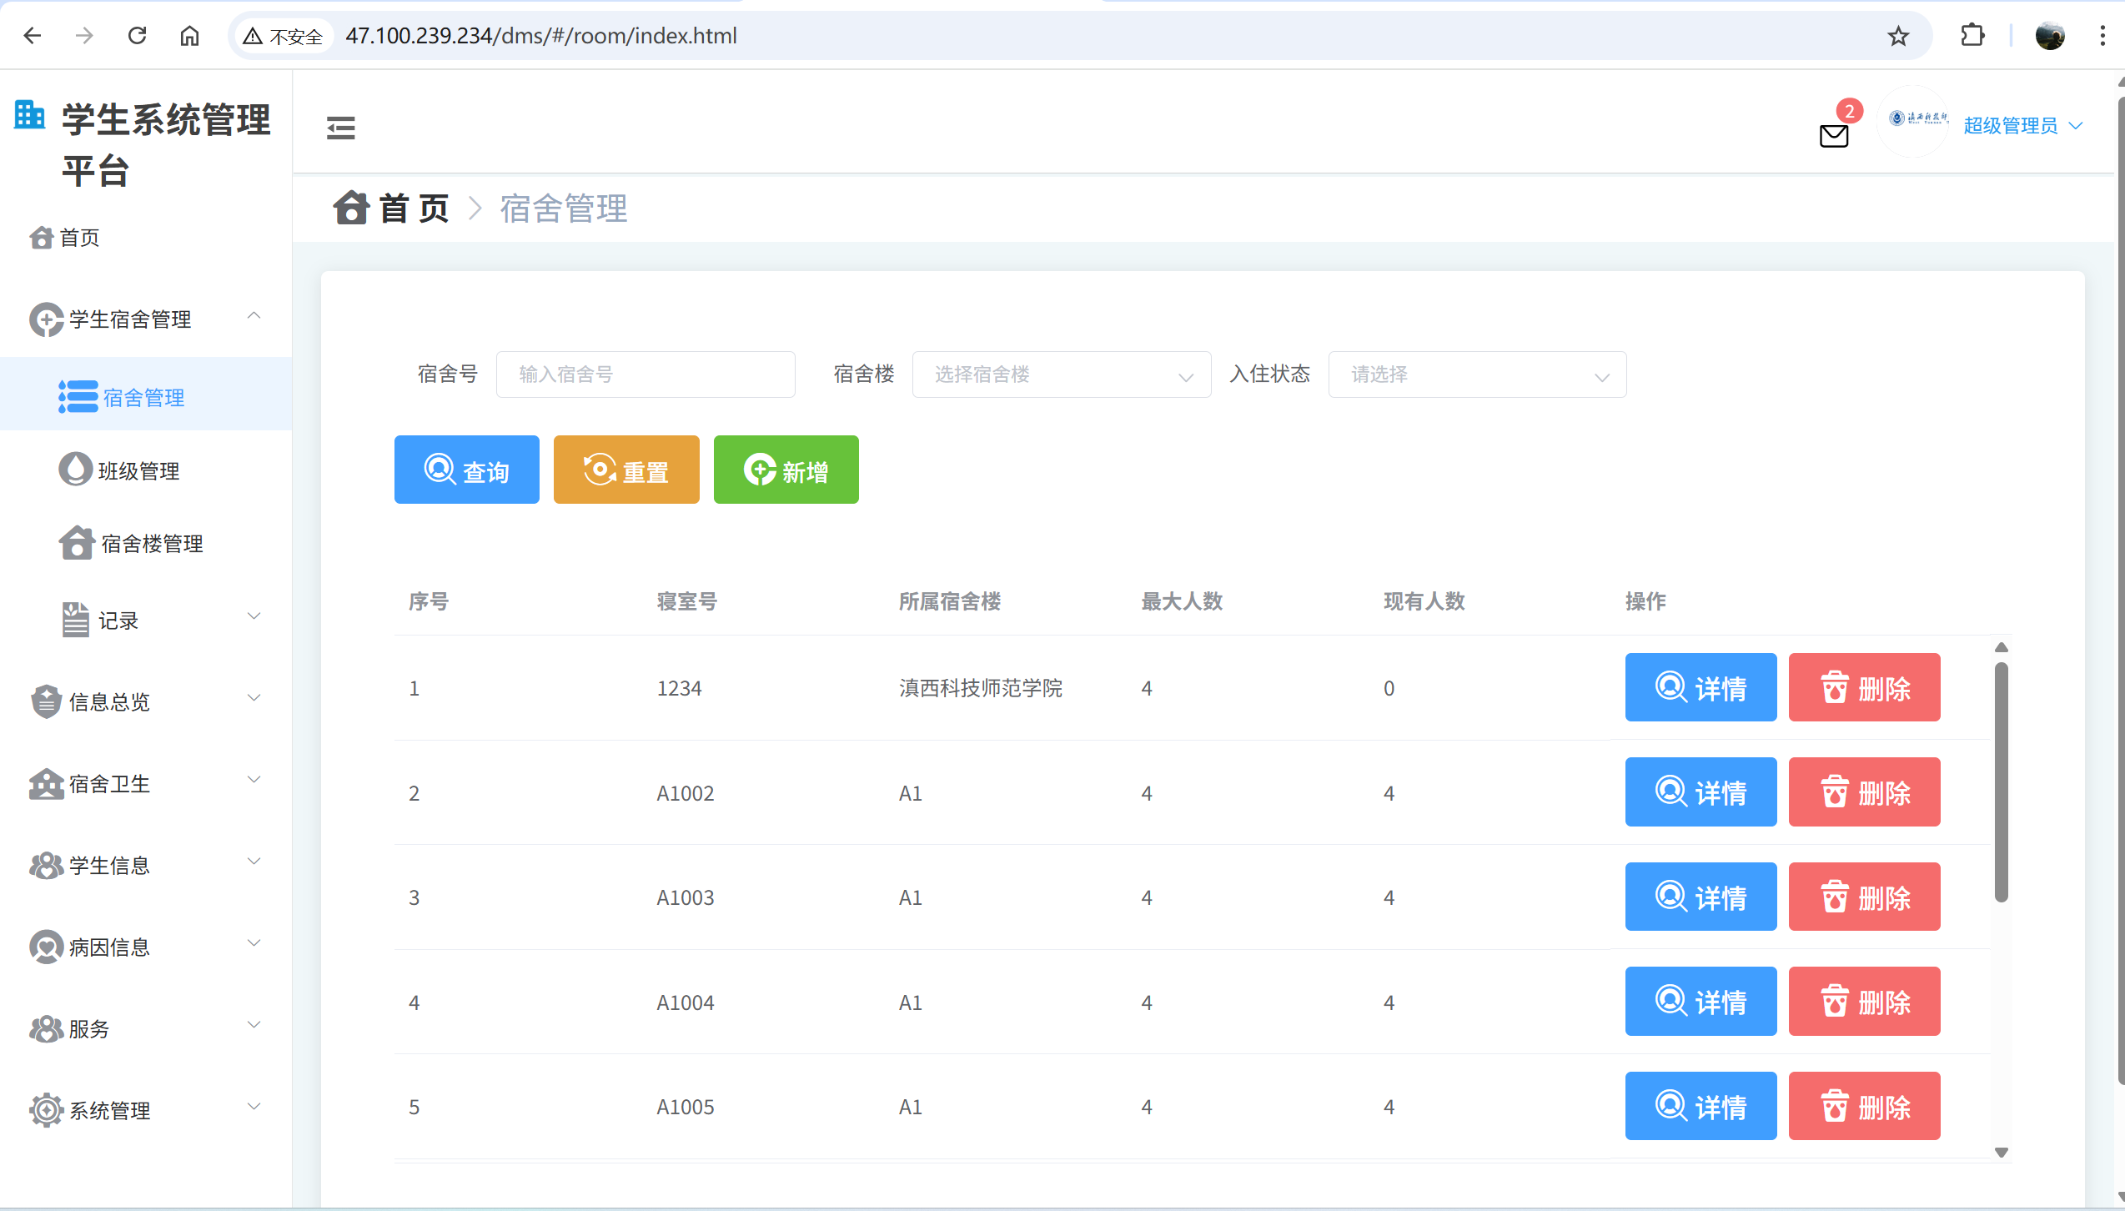Click the home icon in breadcrumb

(351, 209)
